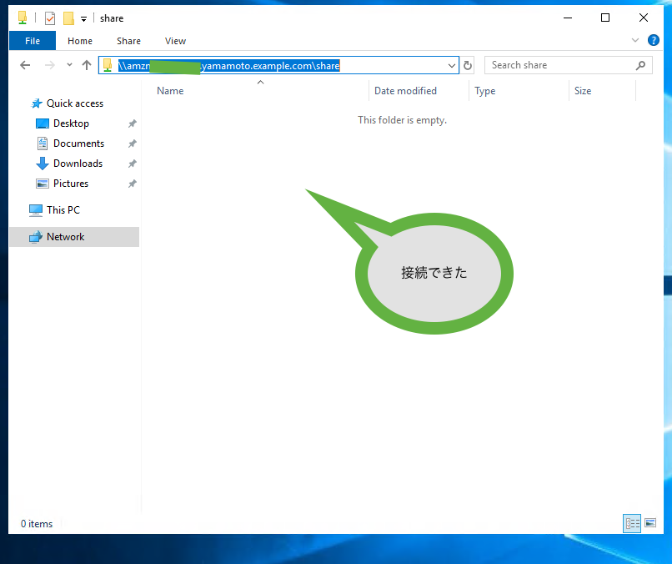Viewport: 672px width, 564px height.
Task: Click the Properties quick access toolbar icon
Action: click(50, 18)
